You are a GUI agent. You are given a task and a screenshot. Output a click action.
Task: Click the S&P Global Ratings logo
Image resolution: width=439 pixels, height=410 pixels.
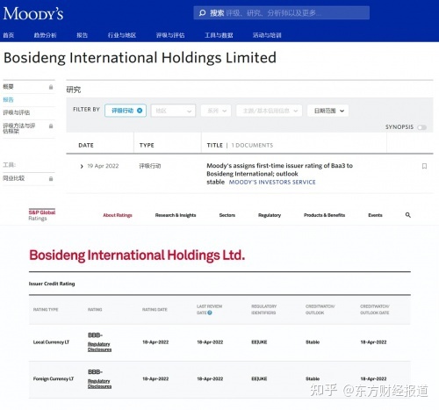(42, 215)
